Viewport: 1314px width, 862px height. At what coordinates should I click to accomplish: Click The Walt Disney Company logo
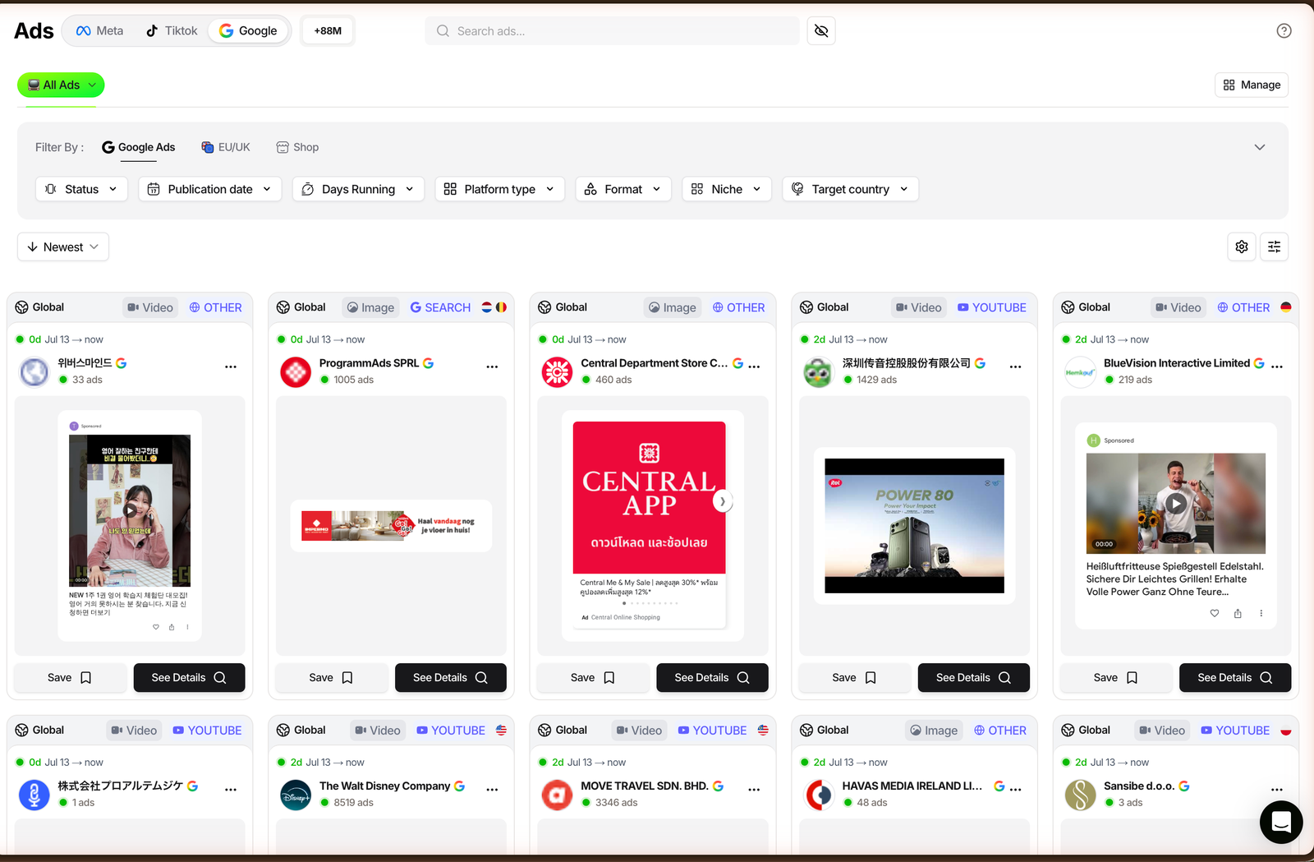click(296, 795)
